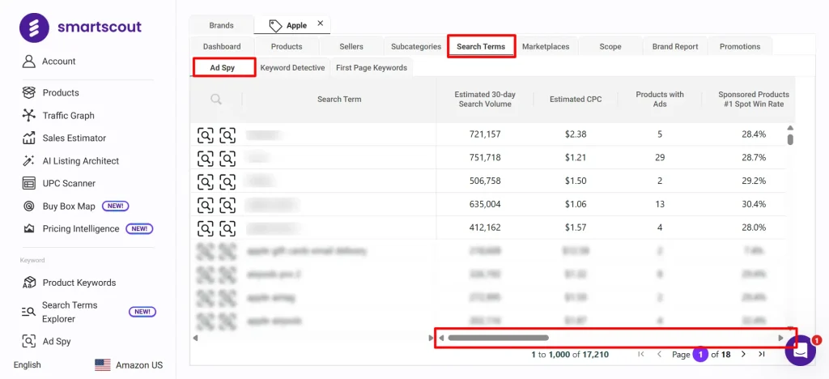Click left arrow of search-term pane scrollbar

[x=195, y=338]
